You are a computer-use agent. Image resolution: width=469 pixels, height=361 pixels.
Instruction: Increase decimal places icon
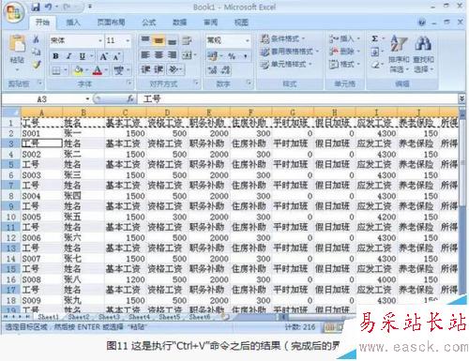pos(212,69)
